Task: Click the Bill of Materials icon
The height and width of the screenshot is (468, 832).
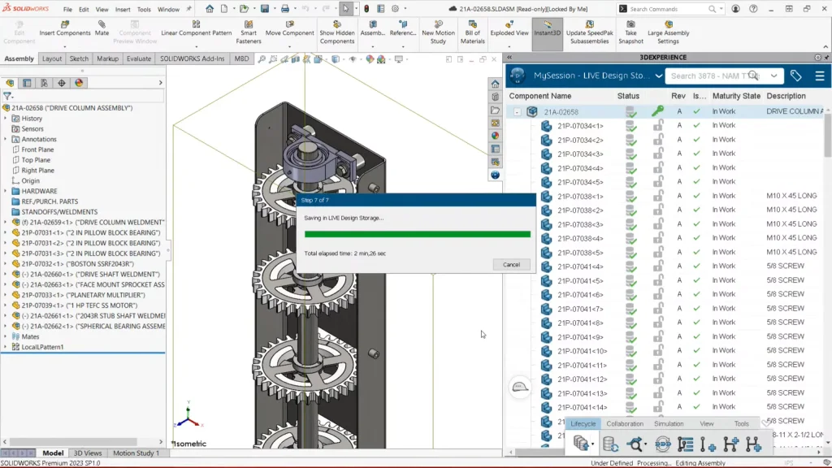Action: pyautogui.click(x=472, y=24)
